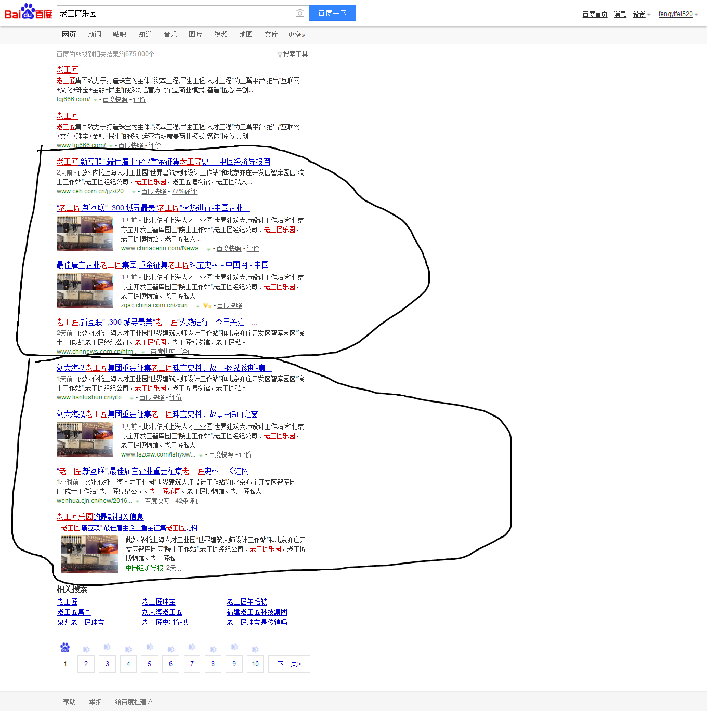Open second 老工匠 result for www.lgj666.com/
This screenshot has width=707, height=711.
click(68, 116)
